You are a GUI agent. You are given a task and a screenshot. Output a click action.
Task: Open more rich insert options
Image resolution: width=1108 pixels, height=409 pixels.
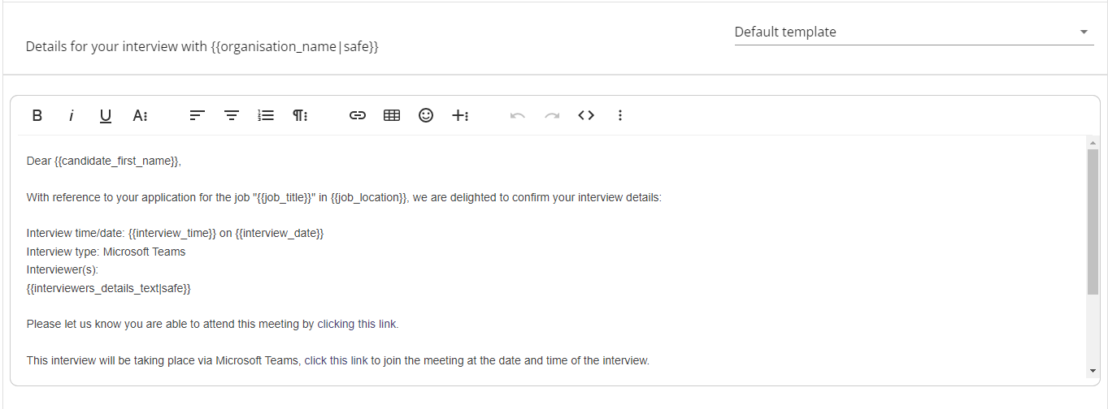pyautogui.click(x=460, y=115)
